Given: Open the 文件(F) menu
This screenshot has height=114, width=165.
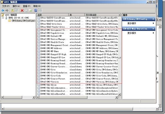Looking at the screenshot, I should [x=6, y=6].
